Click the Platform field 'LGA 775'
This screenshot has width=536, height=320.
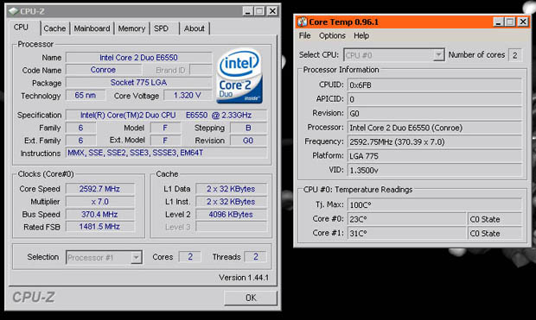pyautogui.click(x=435, y=156)
